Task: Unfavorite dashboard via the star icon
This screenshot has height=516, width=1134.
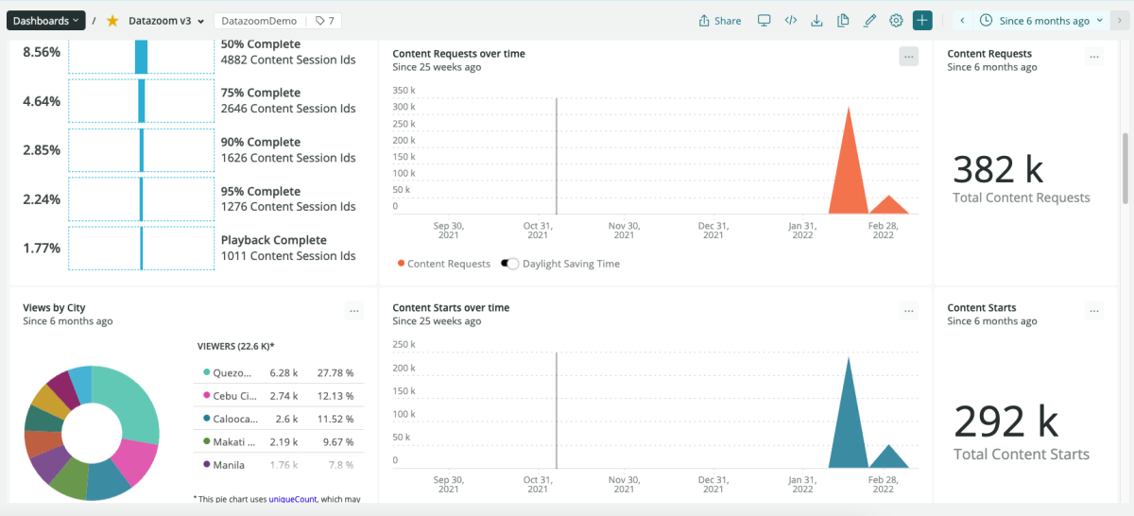Action: tap(112, 21)
